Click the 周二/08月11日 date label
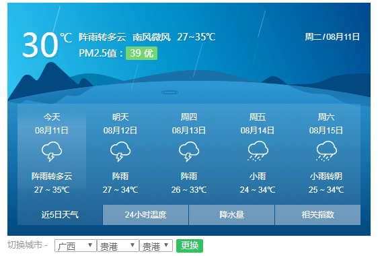Image resolution: width=378 pixels, height=256 pixels. [x=332, y=37]
